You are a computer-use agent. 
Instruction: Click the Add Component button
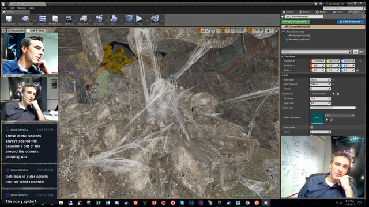[x=296, y=22]
